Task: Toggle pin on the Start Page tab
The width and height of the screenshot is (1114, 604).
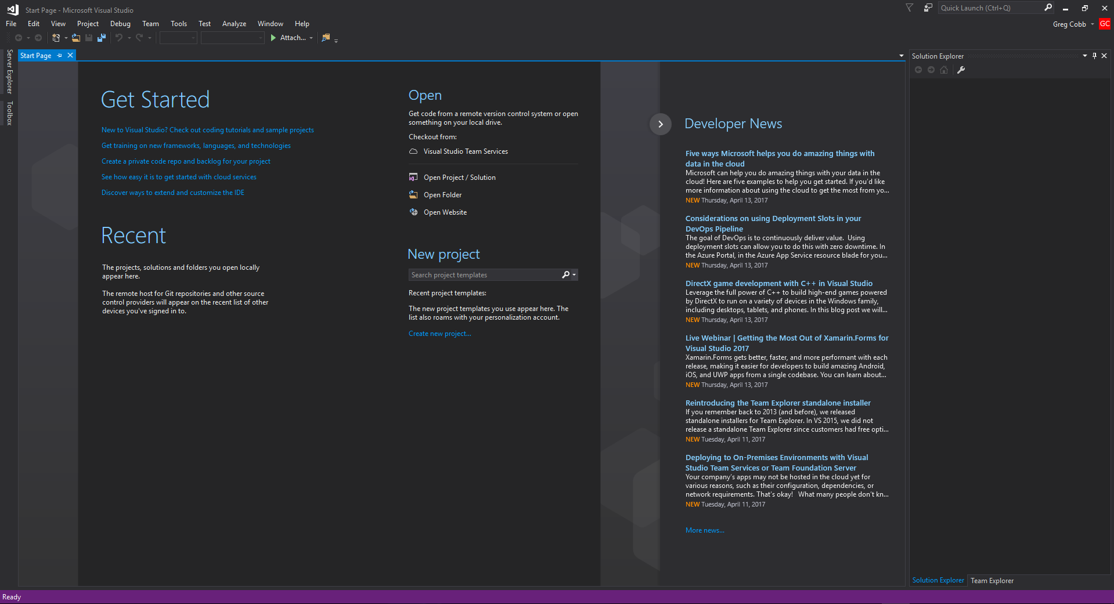Action: tap(60, 56)
